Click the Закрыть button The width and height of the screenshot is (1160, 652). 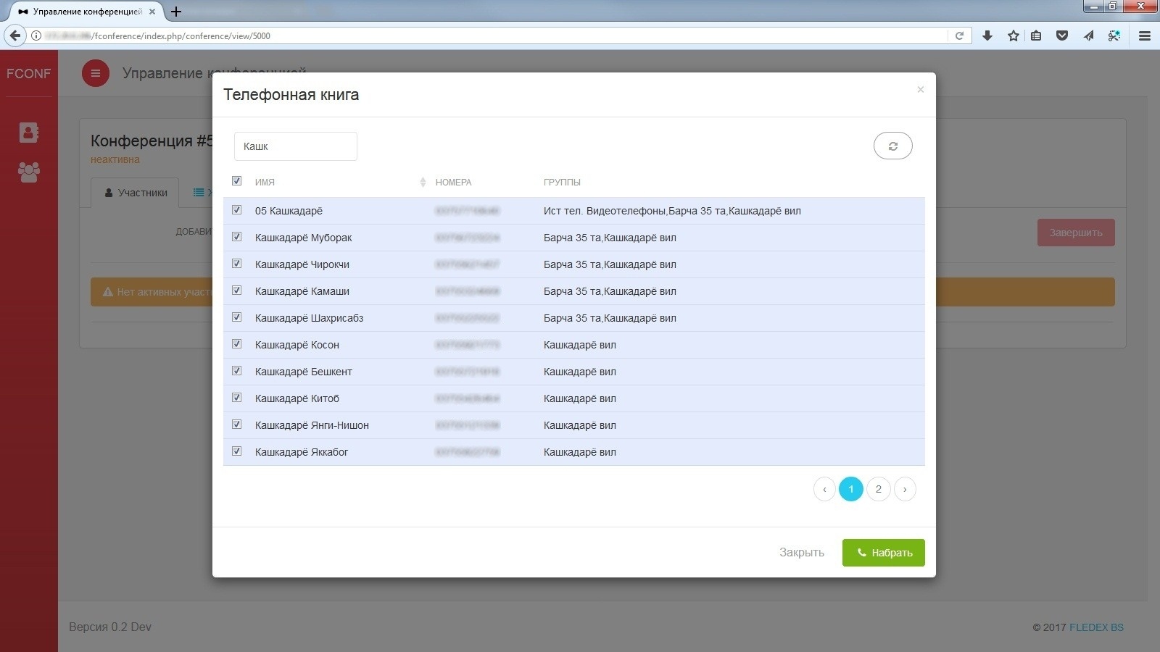point(802,552)
